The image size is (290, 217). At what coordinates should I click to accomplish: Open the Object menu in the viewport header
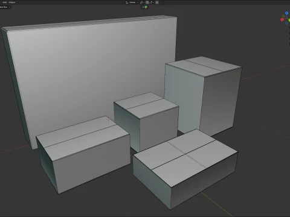[x=12, y=2]
